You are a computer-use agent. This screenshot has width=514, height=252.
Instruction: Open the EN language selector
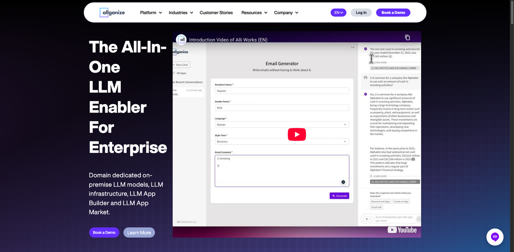(x=338, y=13)
